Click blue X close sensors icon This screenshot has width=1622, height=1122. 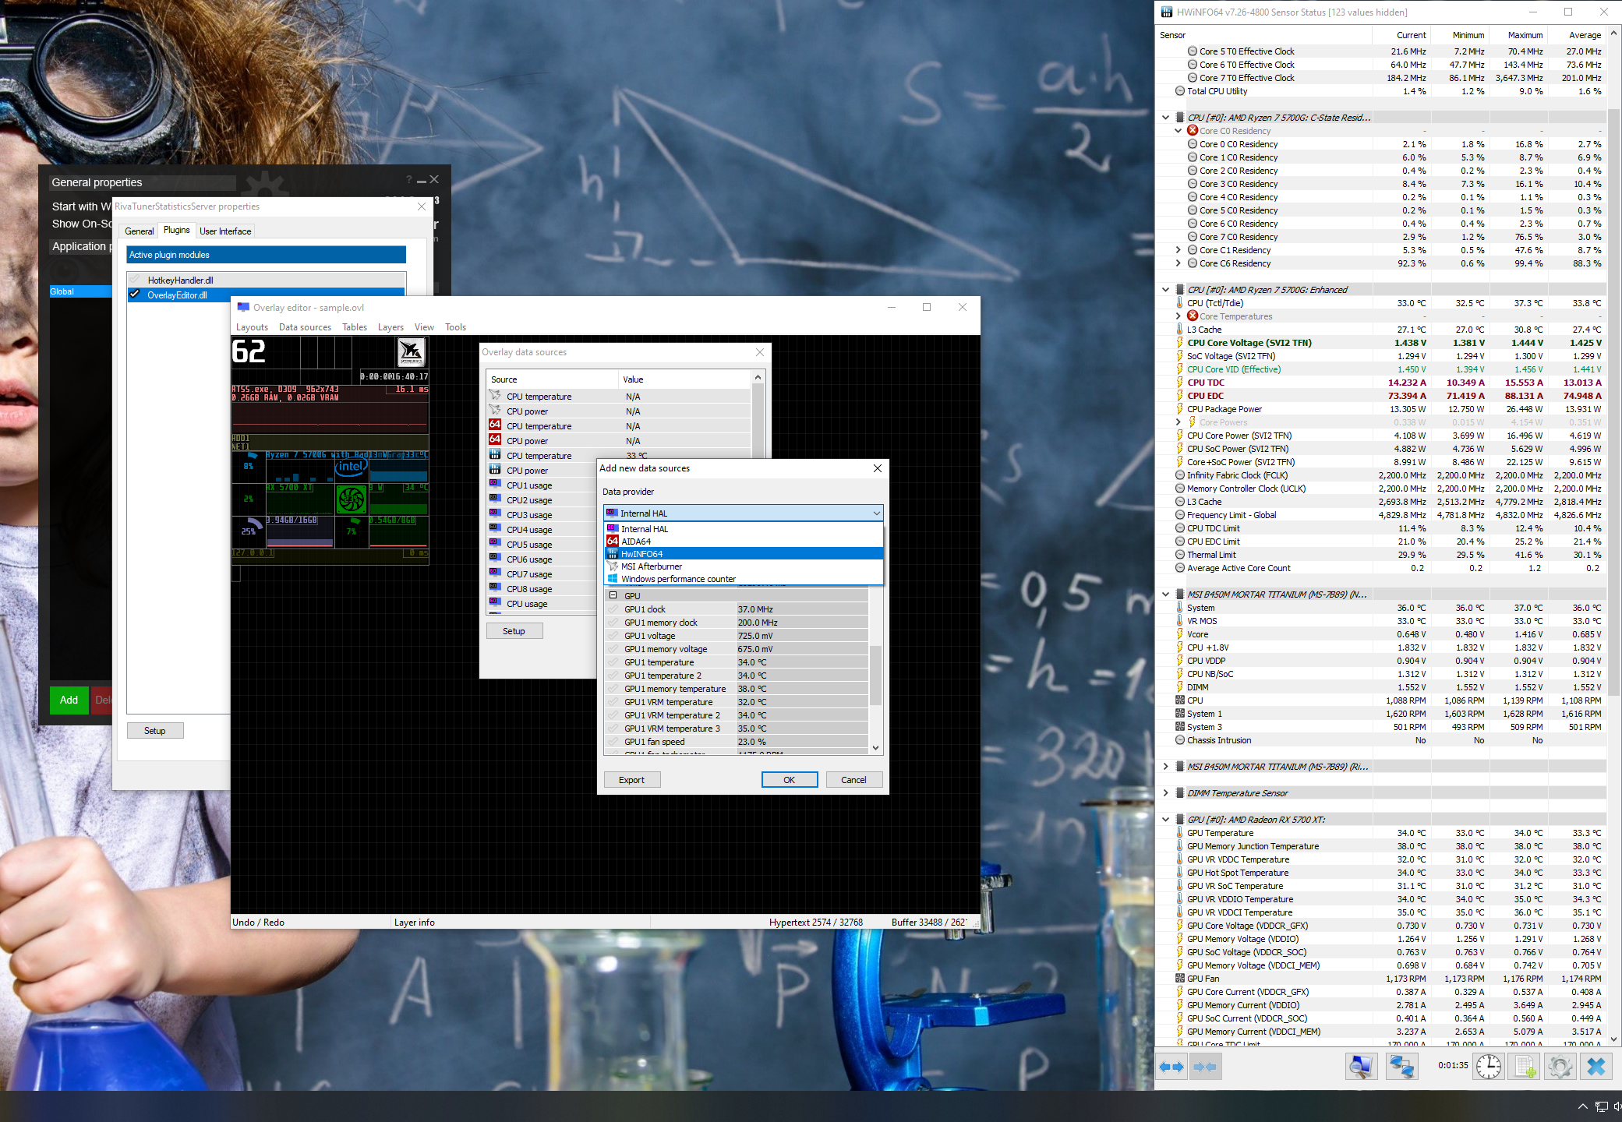[x=1595, y=1066]
